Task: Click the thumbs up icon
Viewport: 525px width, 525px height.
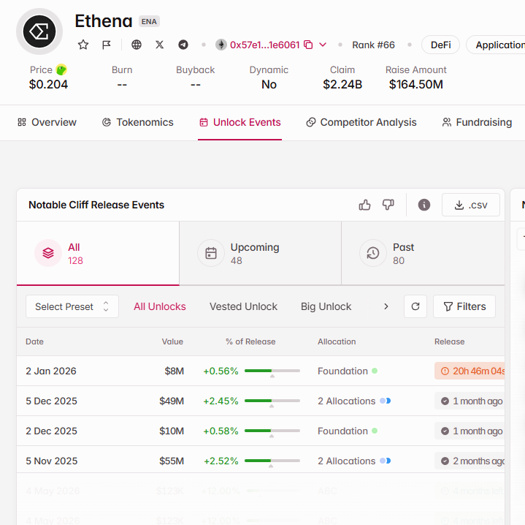Action: 364,205
